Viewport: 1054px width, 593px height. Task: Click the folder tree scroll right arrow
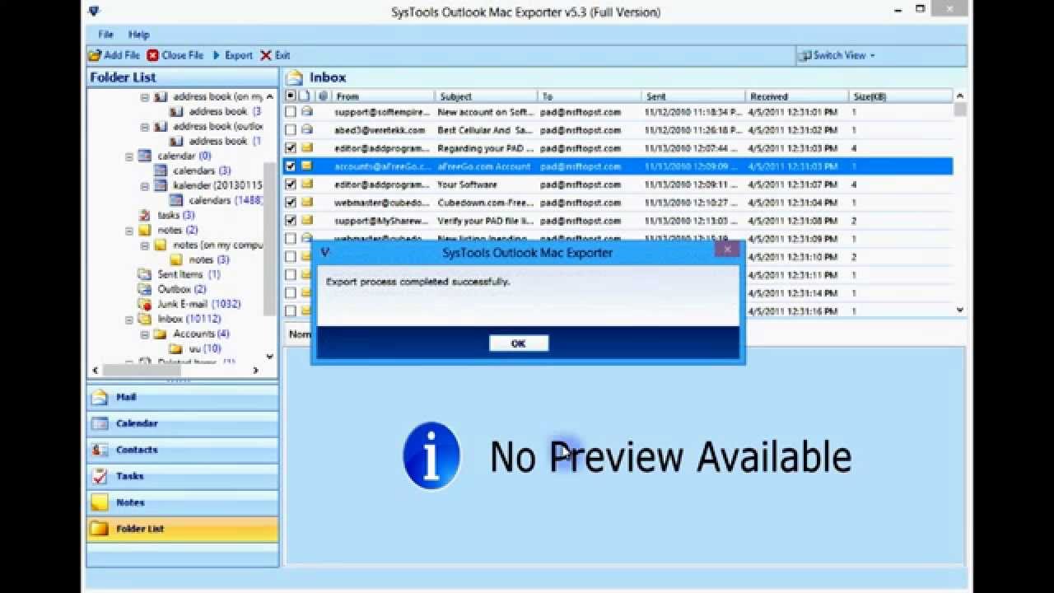pos(255,371)
